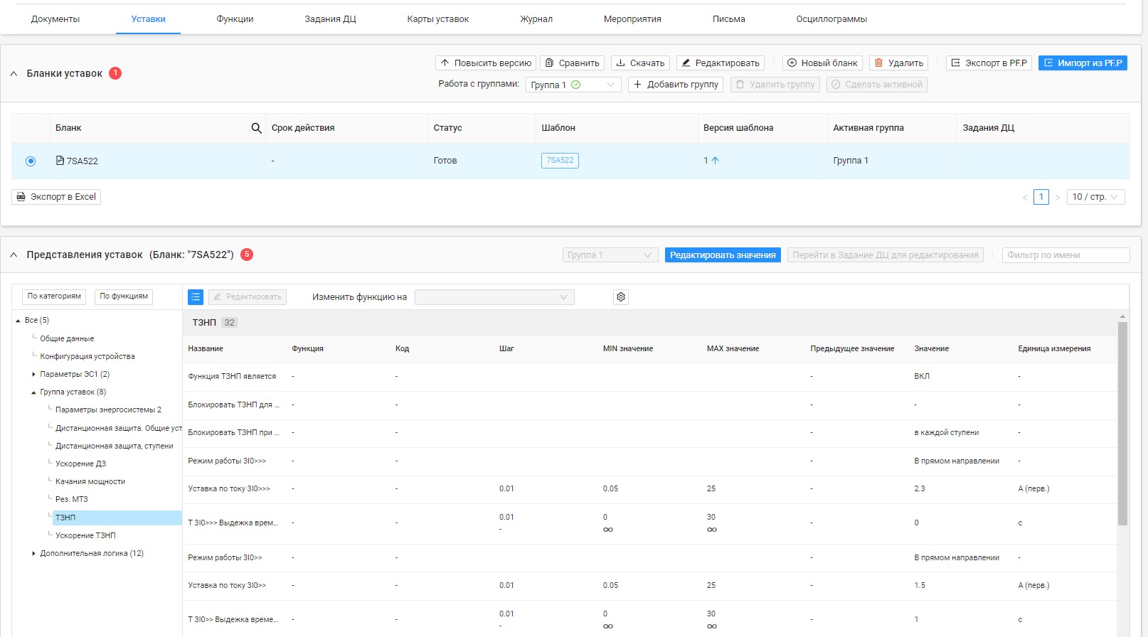Select Рез. МТЗ tree item
The height and width of the screenshot is (637, 1148).
coord(72,500)
